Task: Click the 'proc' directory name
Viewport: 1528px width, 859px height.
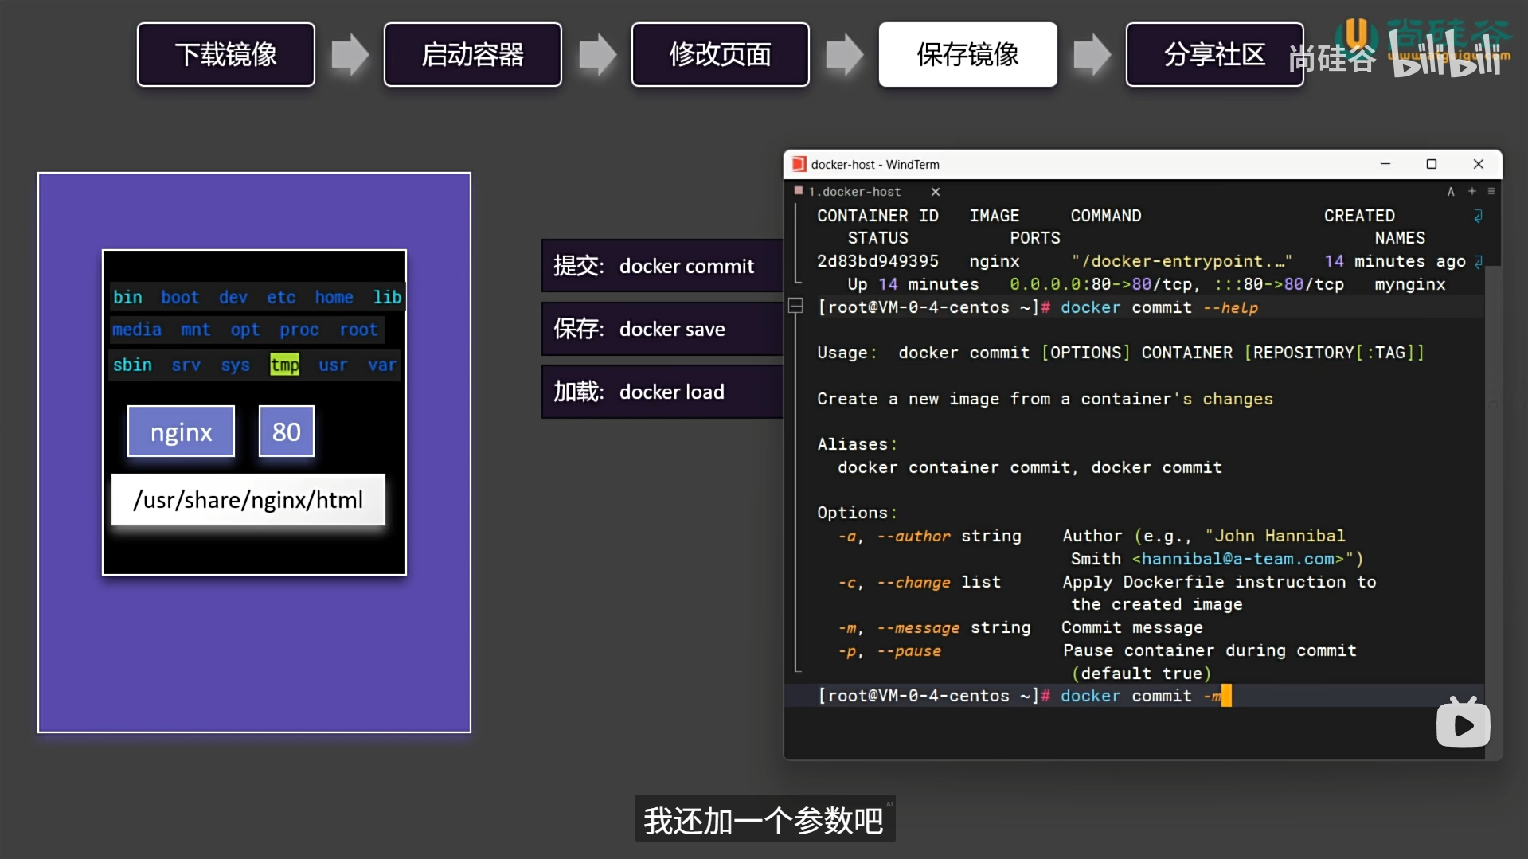Action: click(299, 330)
